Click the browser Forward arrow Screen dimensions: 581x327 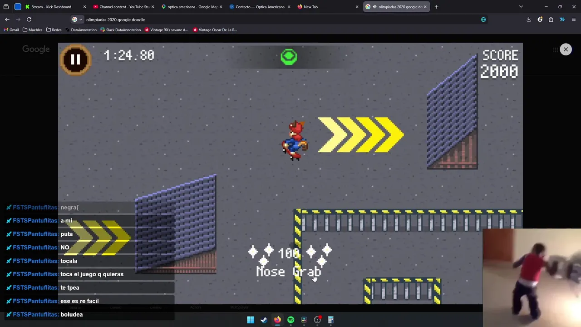point(18,20)
